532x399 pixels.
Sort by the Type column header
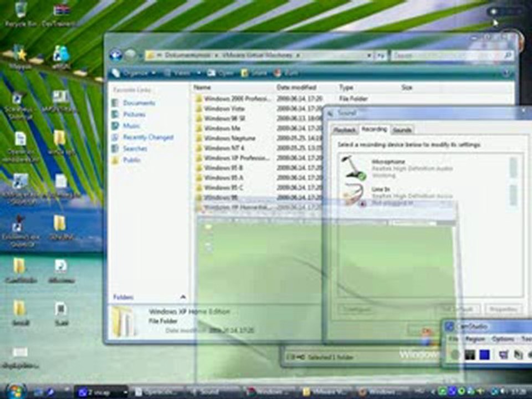369,88
